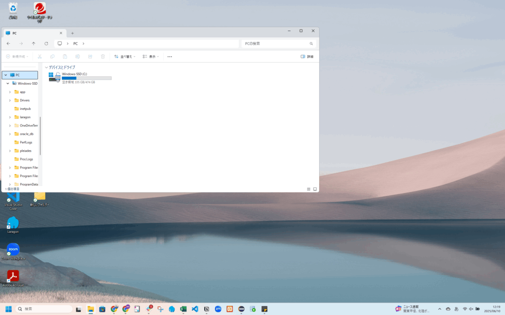The image size is (505, 315).
Task: Click the Refresh button in Explorer
Action: [x=46, y=43]
